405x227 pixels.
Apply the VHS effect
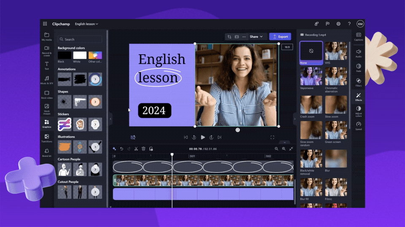(336, 51)
